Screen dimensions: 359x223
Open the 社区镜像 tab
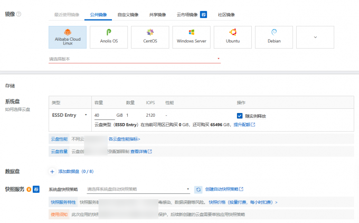click(226, 15)
